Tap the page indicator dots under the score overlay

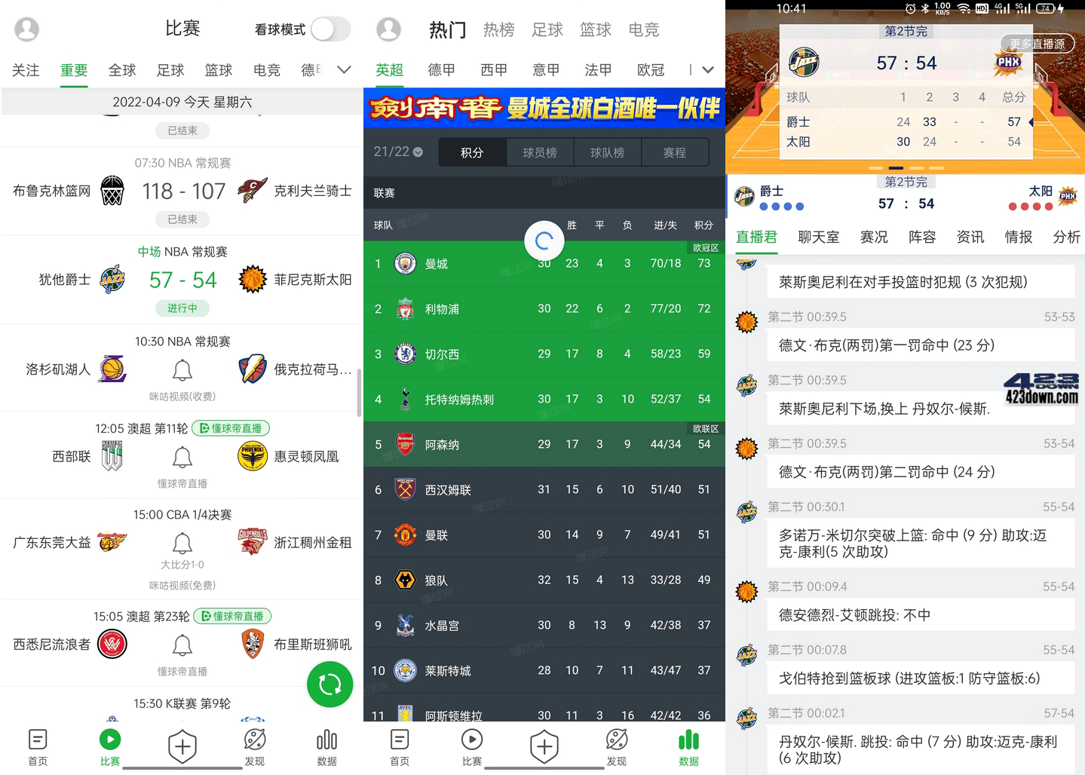[905, 169]
